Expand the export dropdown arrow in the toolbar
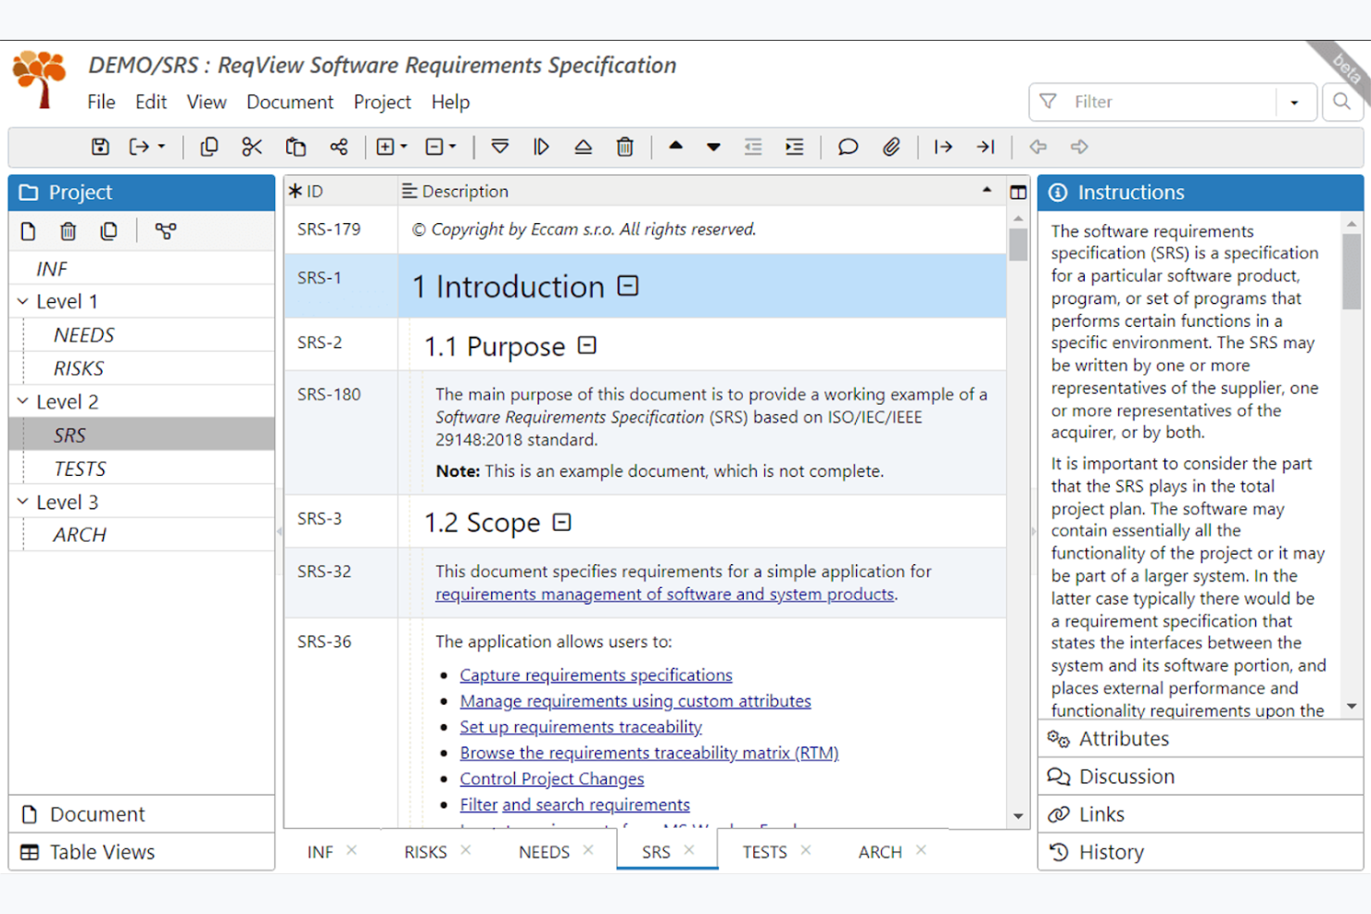The height and width of the screenshot is (914, 1371). coord(159,146)
